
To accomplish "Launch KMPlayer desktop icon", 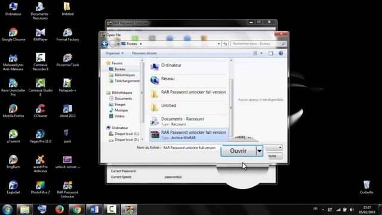I will 41,35.
